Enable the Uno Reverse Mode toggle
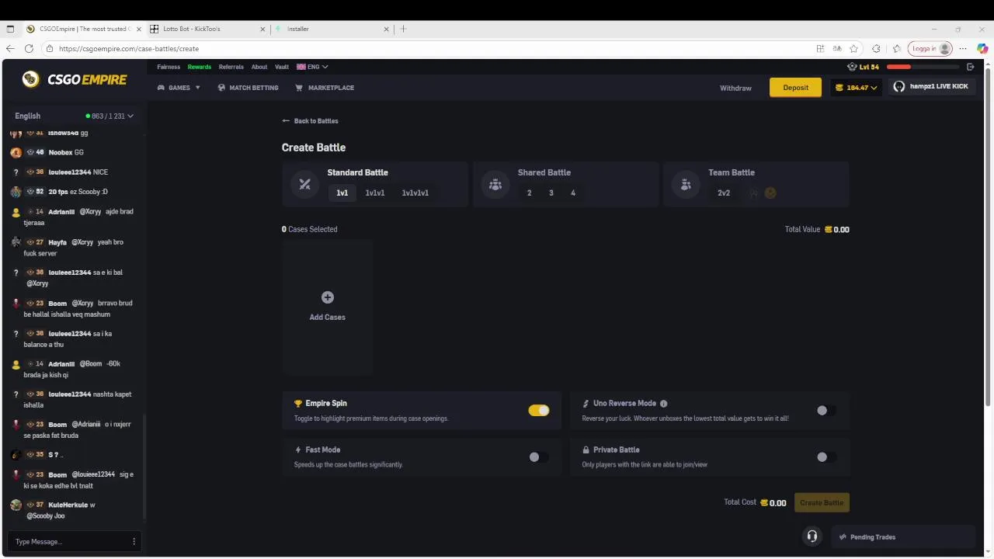Viewport: 994px width, 559px height. click(826, 411)
